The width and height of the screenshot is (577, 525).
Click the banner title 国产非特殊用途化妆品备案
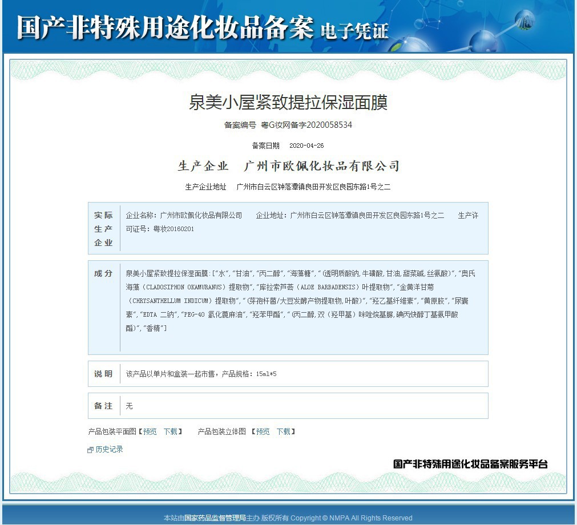pos(166,27)
